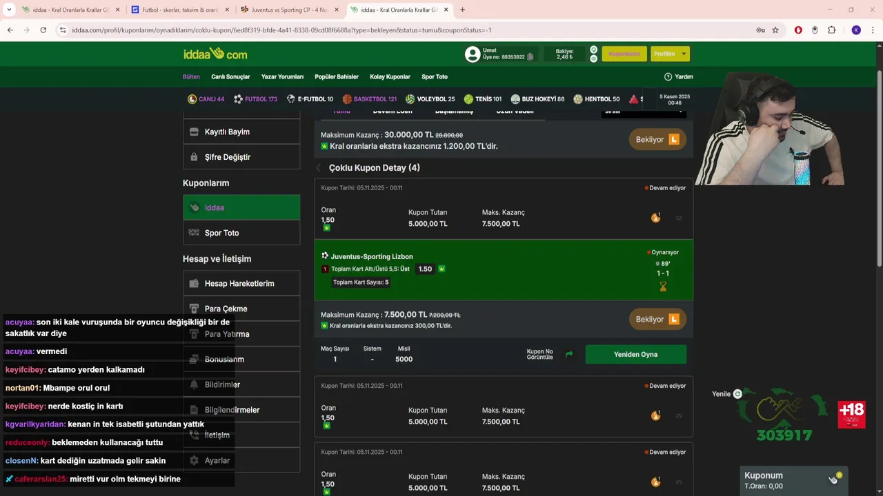This screenshot has width=883, height=496.
Task: Open Hesap Hareketlerim in the sidebar
Action: [x=241, y=283]
